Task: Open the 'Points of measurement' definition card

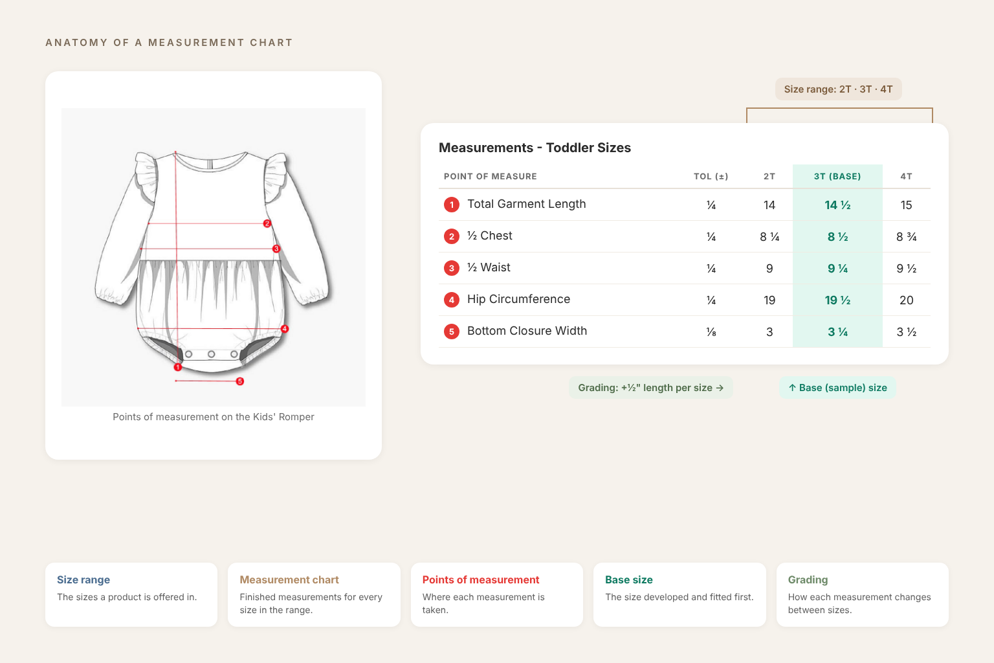Action: pyautogui.click(x=497, y=594)
